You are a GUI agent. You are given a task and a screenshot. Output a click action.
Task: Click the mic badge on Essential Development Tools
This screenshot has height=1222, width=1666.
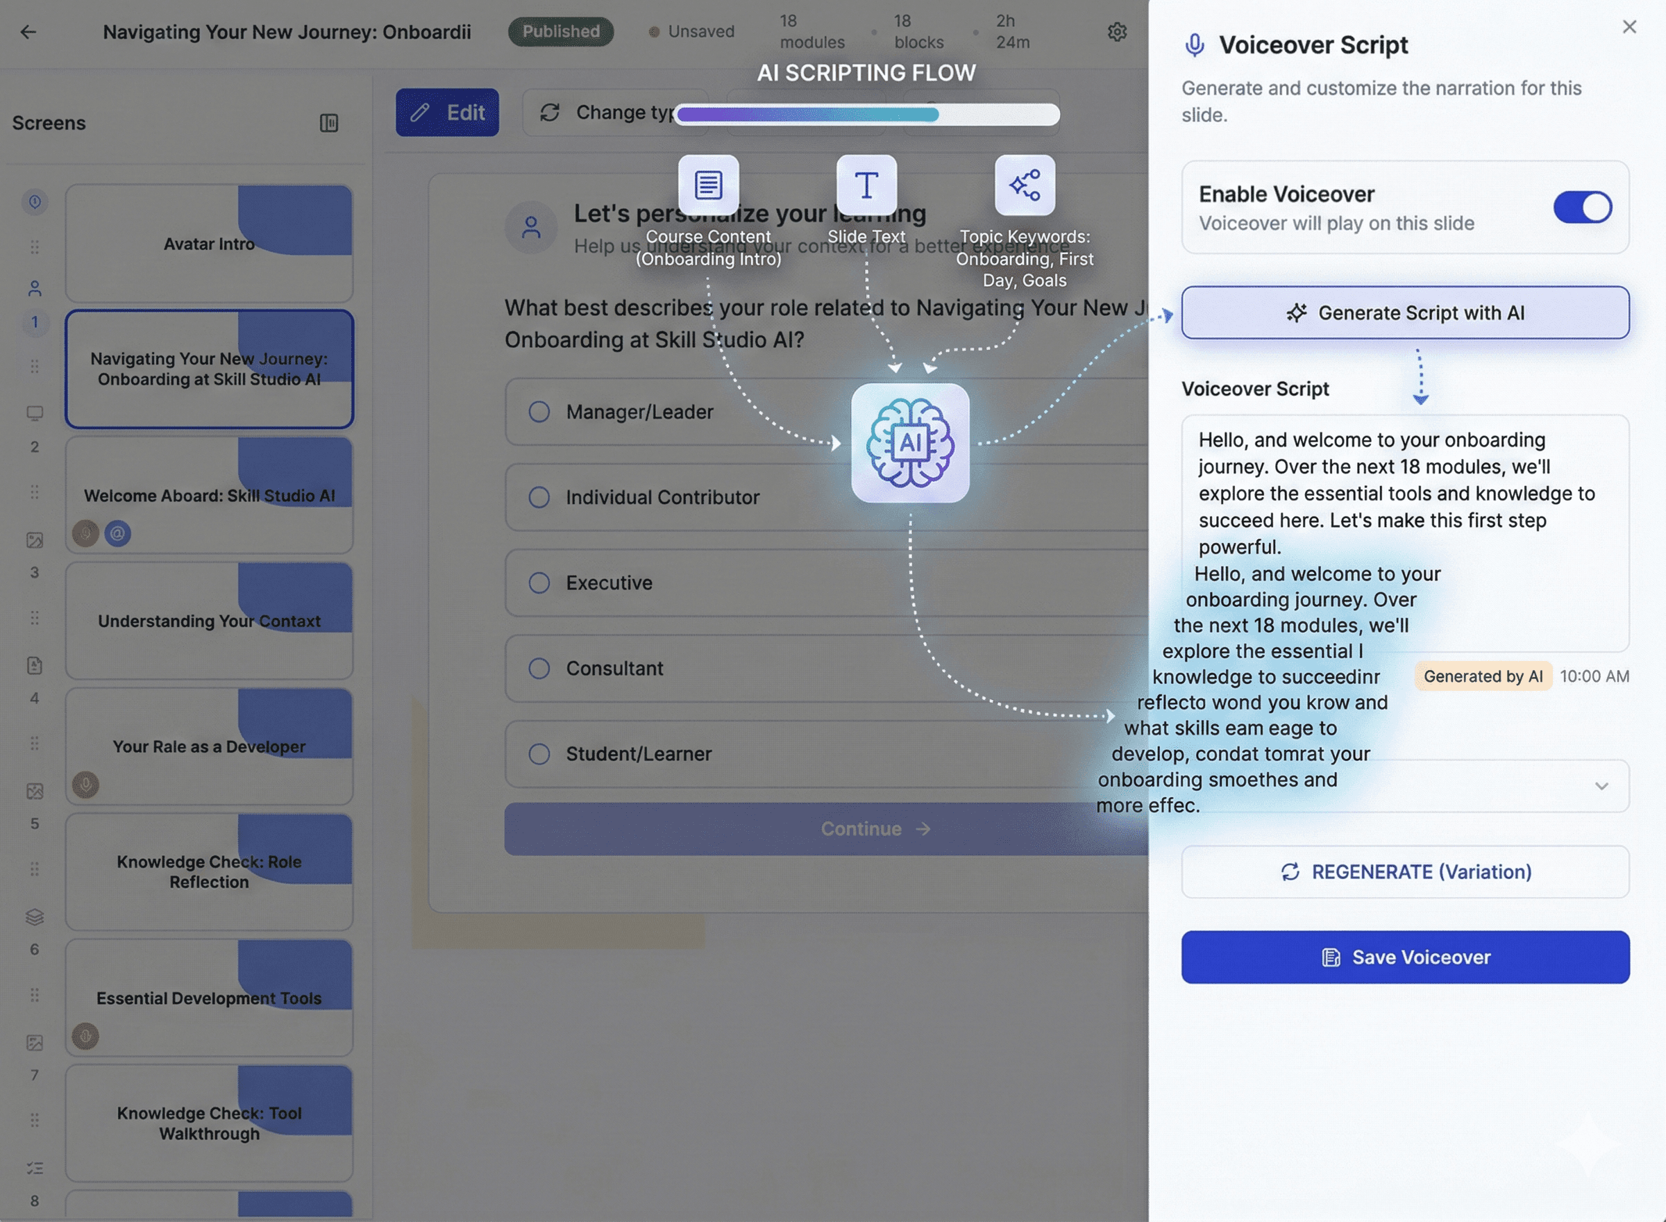86,1037
